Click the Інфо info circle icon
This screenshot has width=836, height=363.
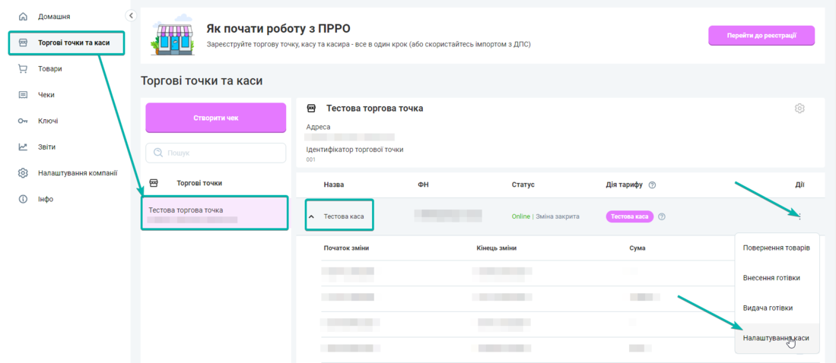23,199
